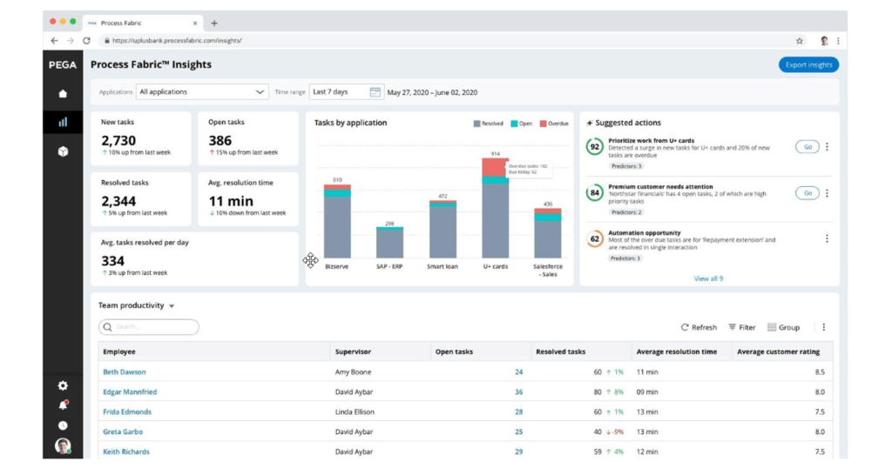Click the U+ cards bar in chart
Screen dimensions: 892x475
(495, 208)
